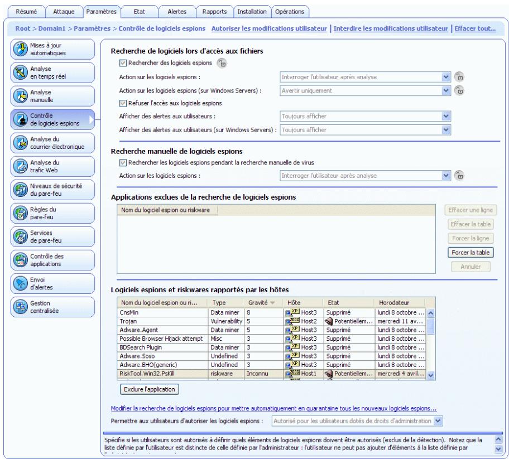Click Interdire les modifications utilisateur link

pos(391,28)
